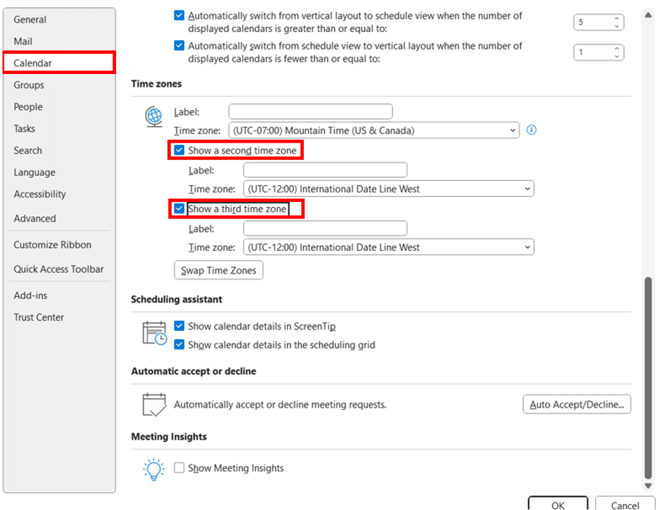Click the primary time zone Label field
The height and width of the screenshot is (510, 666).
pos(311,112)
